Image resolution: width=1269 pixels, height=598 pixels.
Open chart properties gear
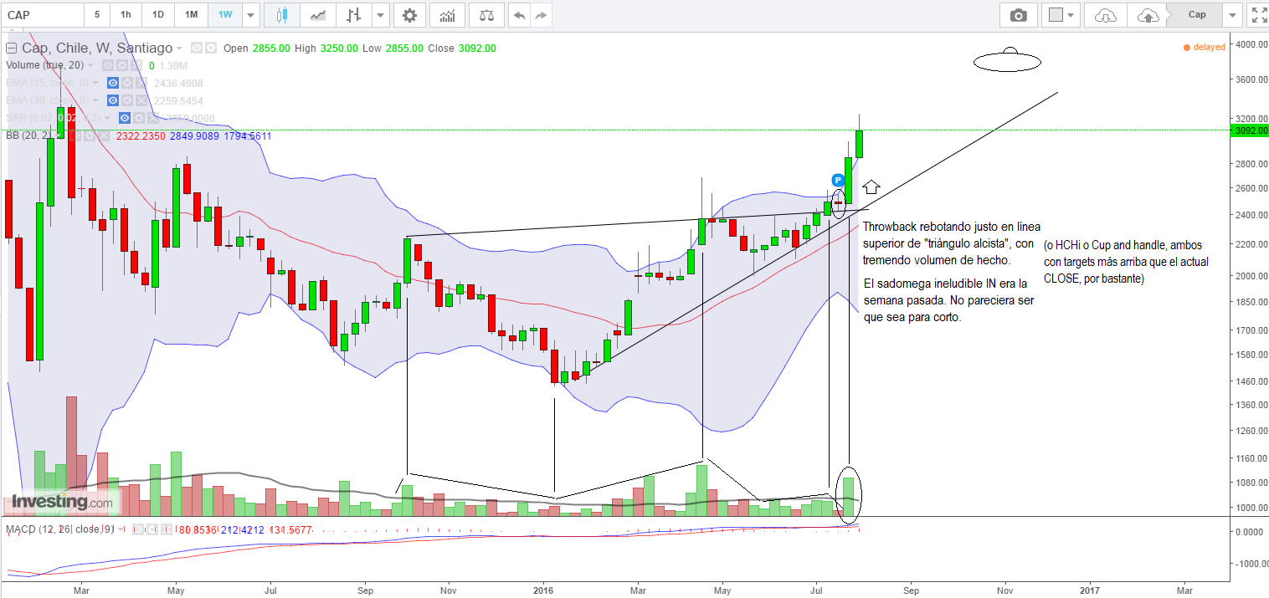408,15
